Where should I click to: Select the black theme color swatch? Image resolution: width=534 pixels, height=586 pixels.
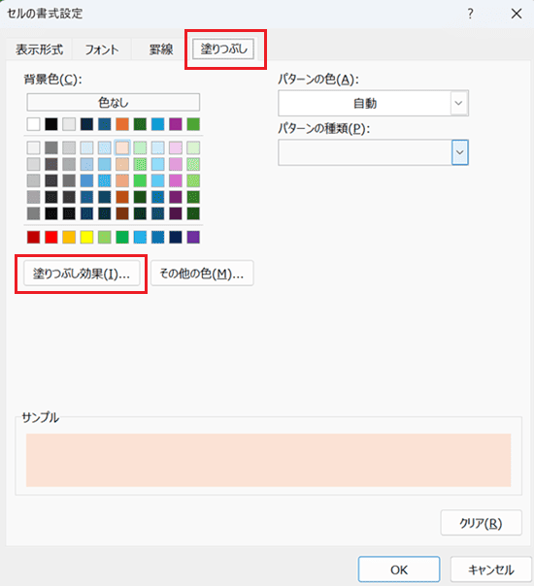[51, 124]
